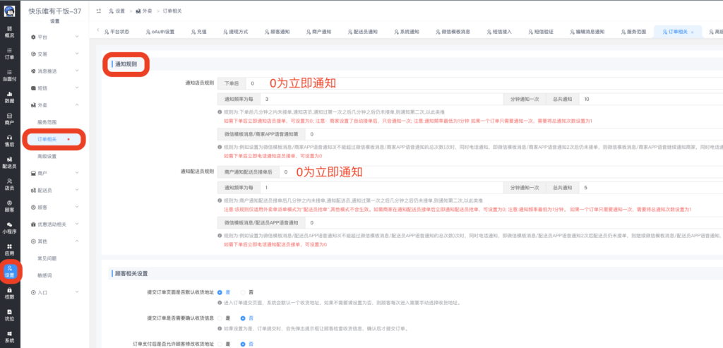Image resolution: width=723 pixels, height=348 pixels.
Task: Edit the 下单后 minutes field for store staff
Action: (x=484, y=83)
